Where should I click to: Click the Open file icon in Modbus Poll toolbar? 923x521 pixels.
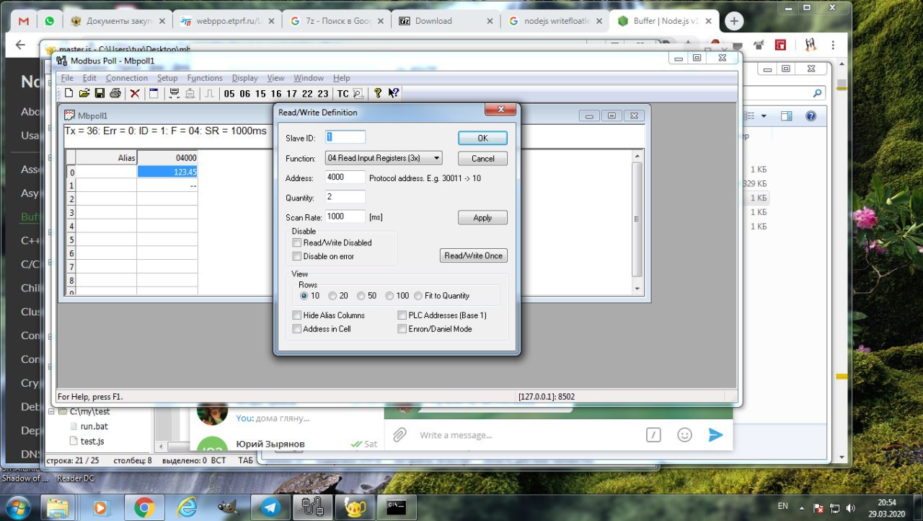[84, 93]
